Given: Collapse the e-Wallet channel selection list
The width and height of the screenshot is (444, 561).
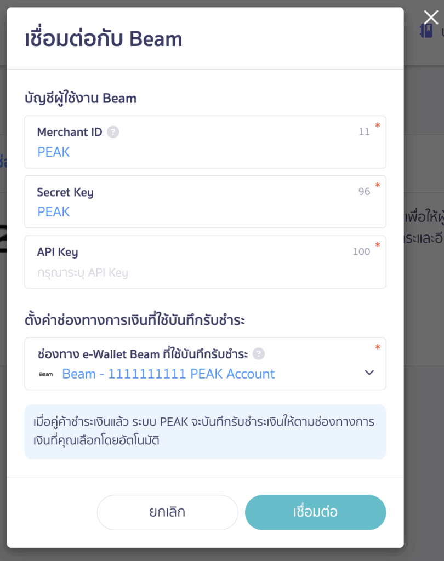Looking at the screenshot, I should pos(369,372).
